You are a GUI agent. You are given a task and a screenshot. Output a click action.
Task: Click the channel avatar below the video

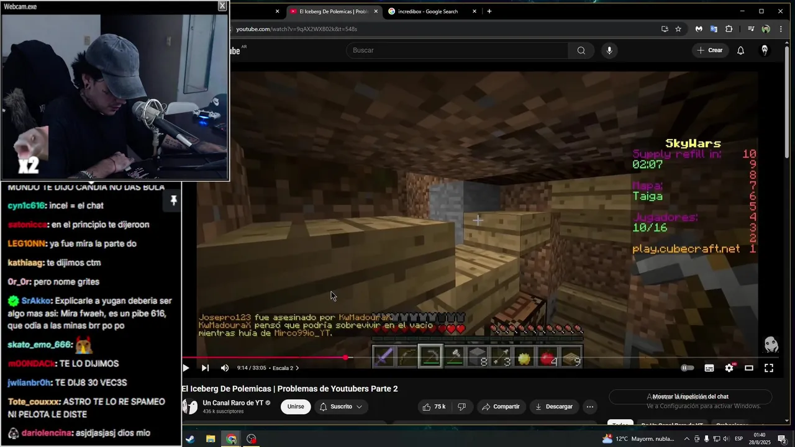(189, 407)
